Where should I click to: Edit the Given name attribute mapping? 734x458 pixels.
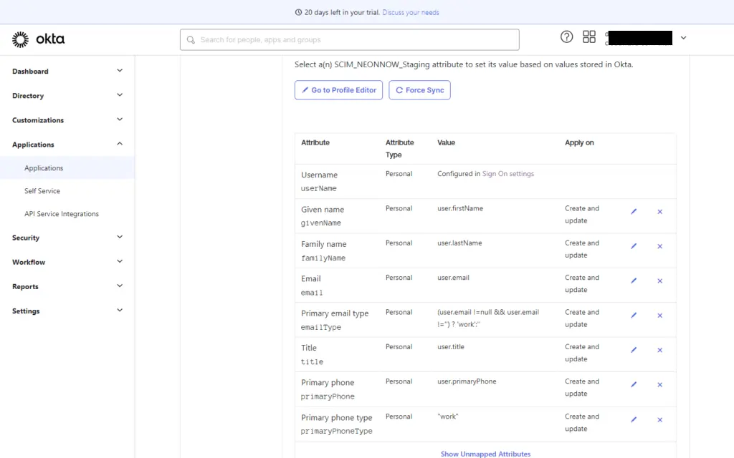point(633,212)
